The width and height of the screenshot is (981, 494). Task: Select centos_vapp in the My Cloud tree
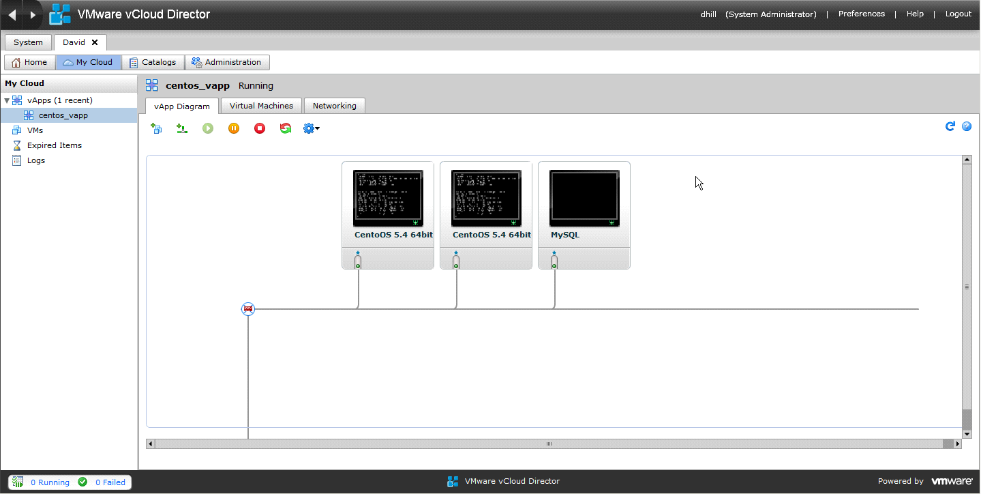63,115
